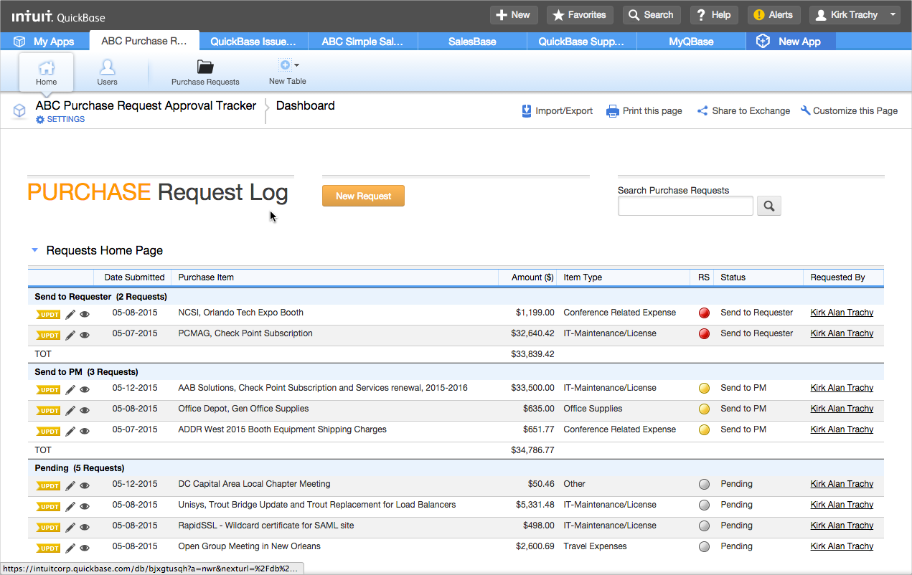Click eye view icon for Unisys Trout Bridge row

pyautogui.click(x=85, y=506)
